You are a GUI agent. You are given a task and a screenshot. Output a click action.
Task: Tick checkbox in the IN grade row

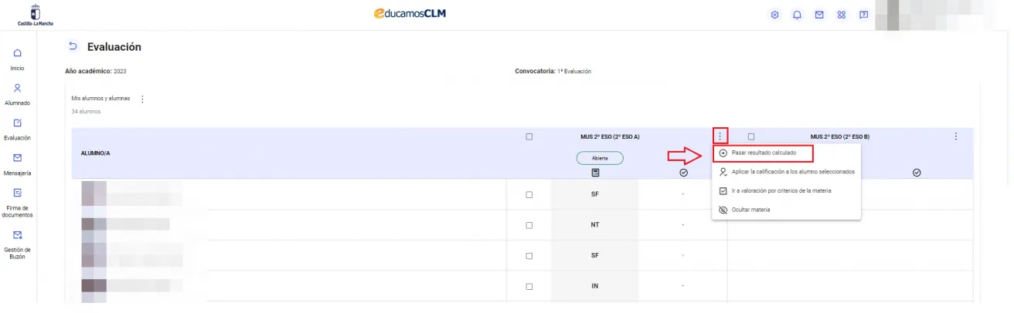pos(529,286)
